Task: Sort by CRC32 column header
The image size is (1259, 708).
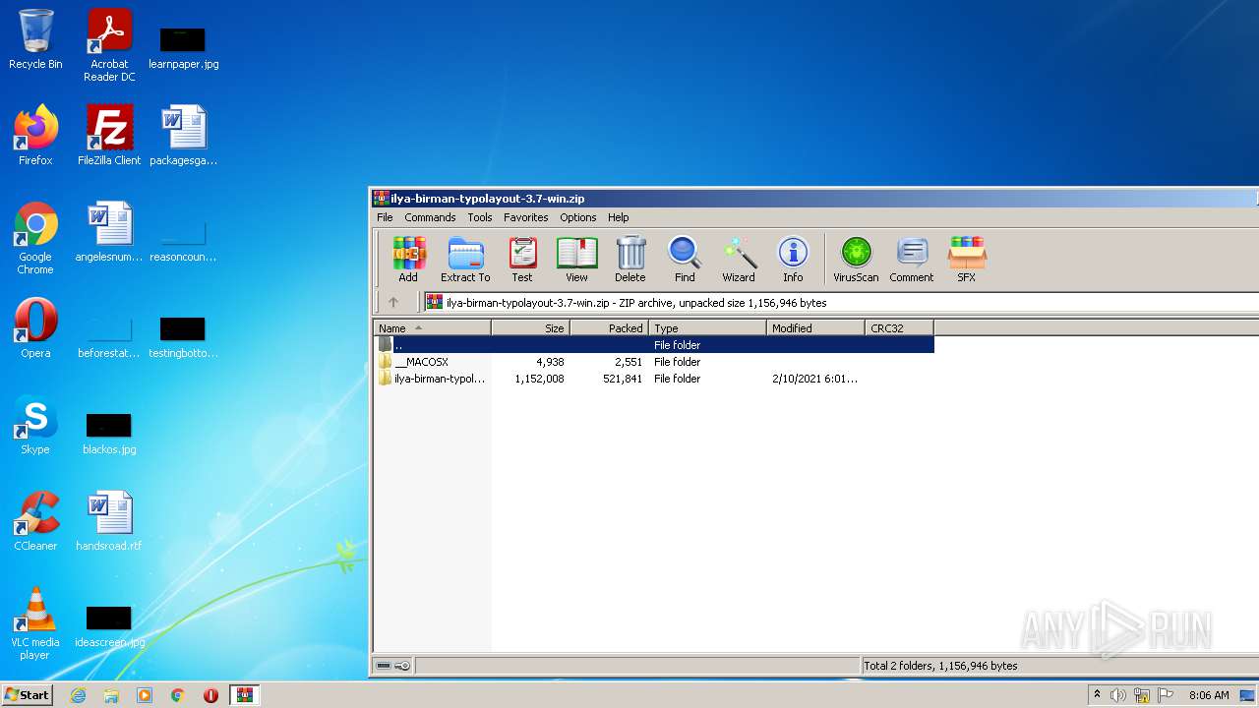Action: 900,328
